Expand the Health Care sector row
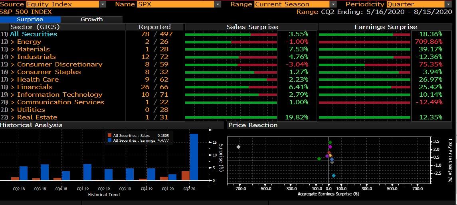 (x=12, y=79)
